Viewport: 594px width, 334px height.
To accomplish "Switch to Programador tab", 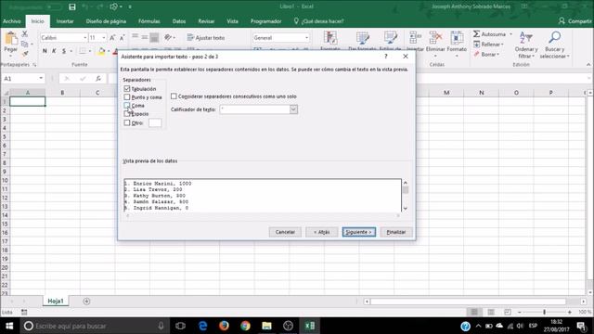I will [265, 21].
